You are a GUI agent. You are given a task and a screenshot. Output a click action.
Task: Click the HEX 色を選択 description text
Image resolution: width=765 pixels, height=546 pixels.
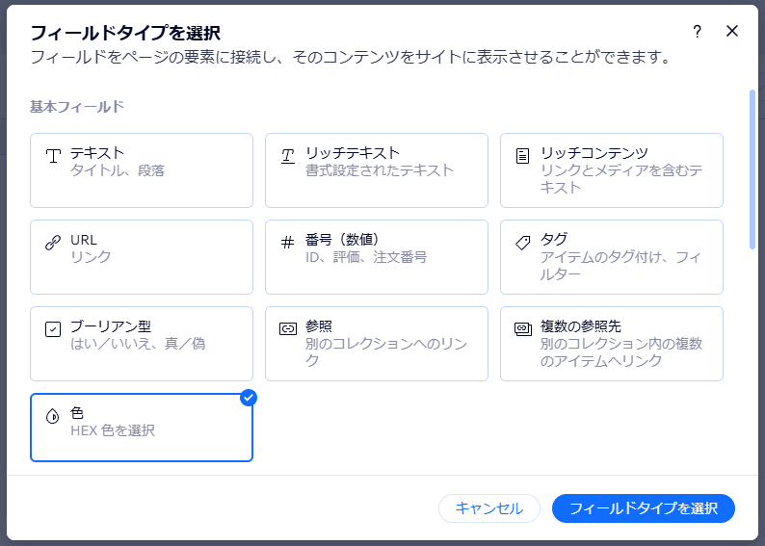[113, 430]
